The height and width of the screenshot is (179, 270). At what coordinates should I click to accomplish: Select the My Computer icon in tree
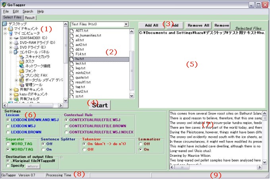coord(11,33)
